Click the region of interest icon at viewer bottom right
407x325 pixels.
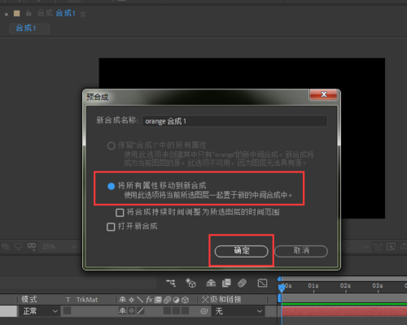(x=378, y=247)
